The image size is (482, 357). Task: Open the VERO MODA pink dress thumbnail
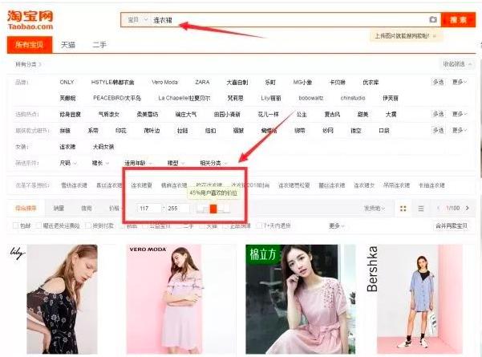[164, 299]
